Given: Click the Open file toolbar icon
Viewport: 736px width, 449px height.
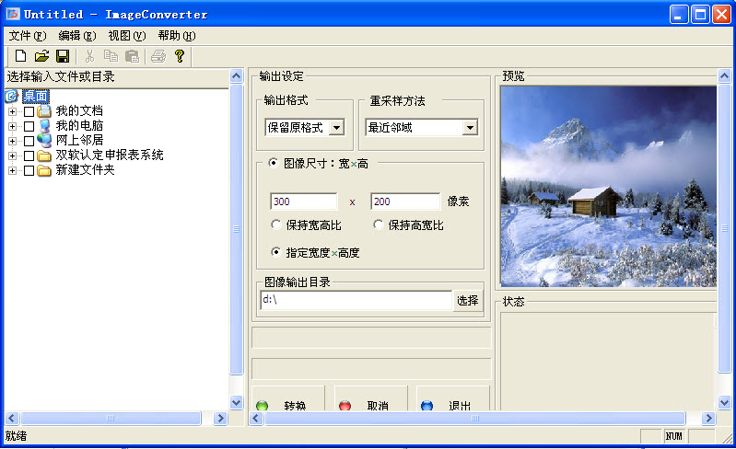Looking at the screenshot, I should [41, 56].
